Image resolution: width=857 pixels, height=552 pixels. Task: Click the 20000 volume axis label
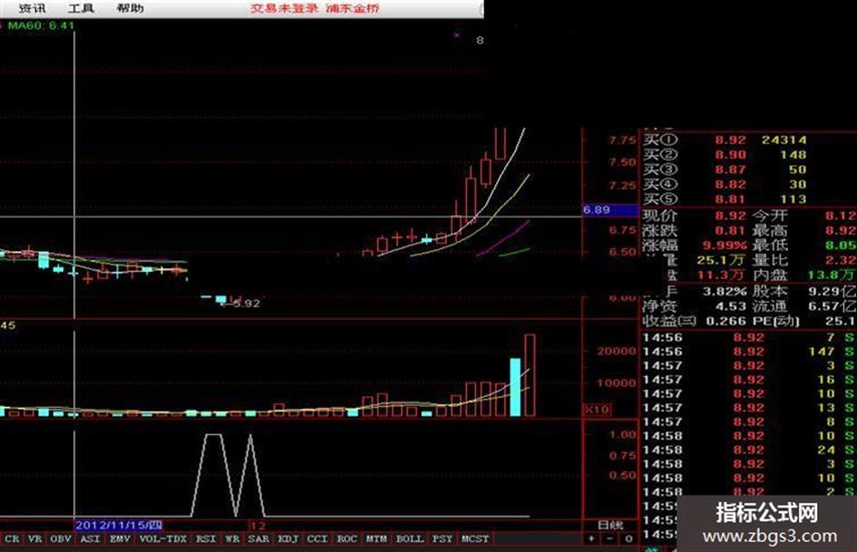click(617, 352)
